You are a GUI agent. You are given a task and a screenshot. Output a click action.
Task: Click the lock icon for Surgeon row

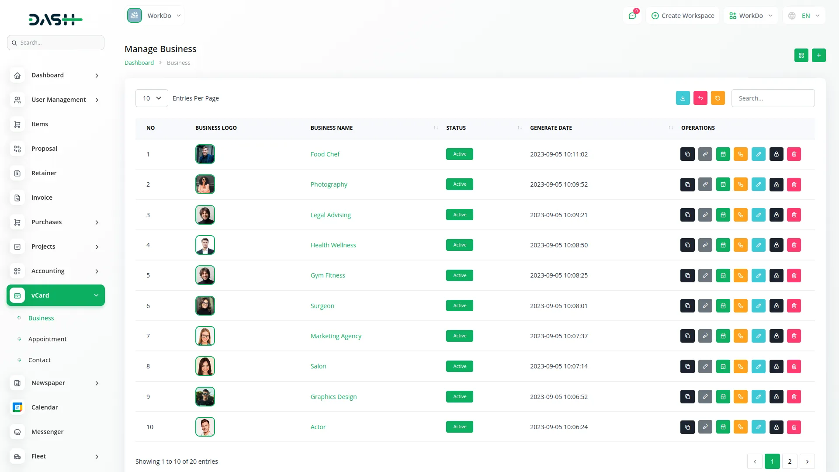tap(776, 306)
